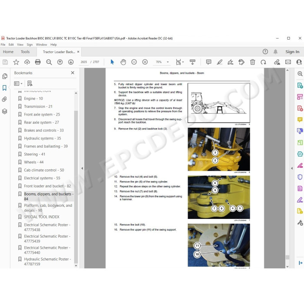Open Hydraulic Schematic Poster - 47787159 bookmark

[x=47, y=261]
